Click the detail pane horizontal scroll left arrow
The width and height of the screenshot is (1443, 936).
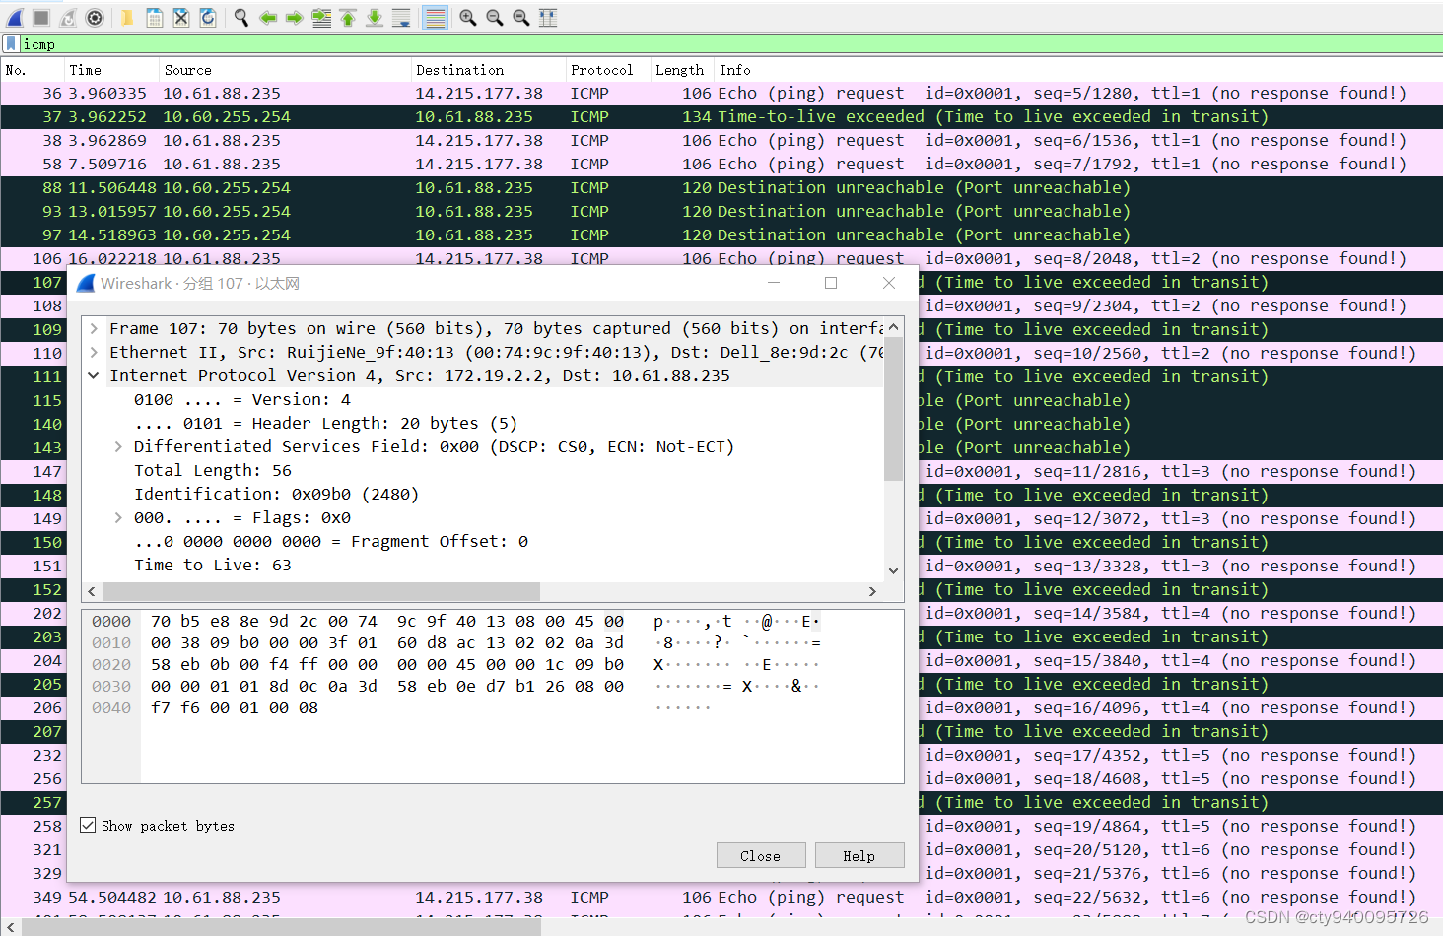[x=92, y=591]
